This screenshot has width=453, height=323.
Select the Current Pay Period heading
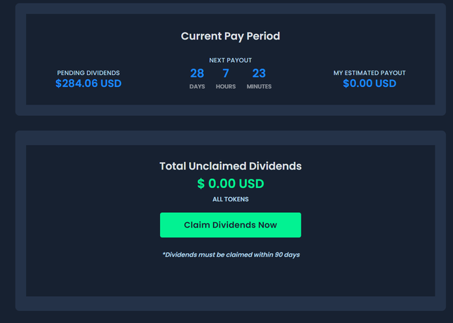pyautogui.click(x=230, y=36)
